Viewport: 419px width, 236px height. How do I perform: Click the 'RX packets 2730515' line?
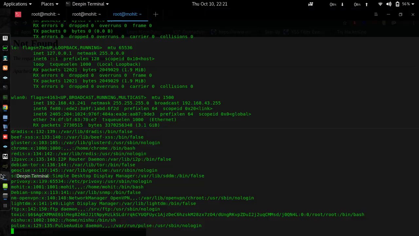96,125
